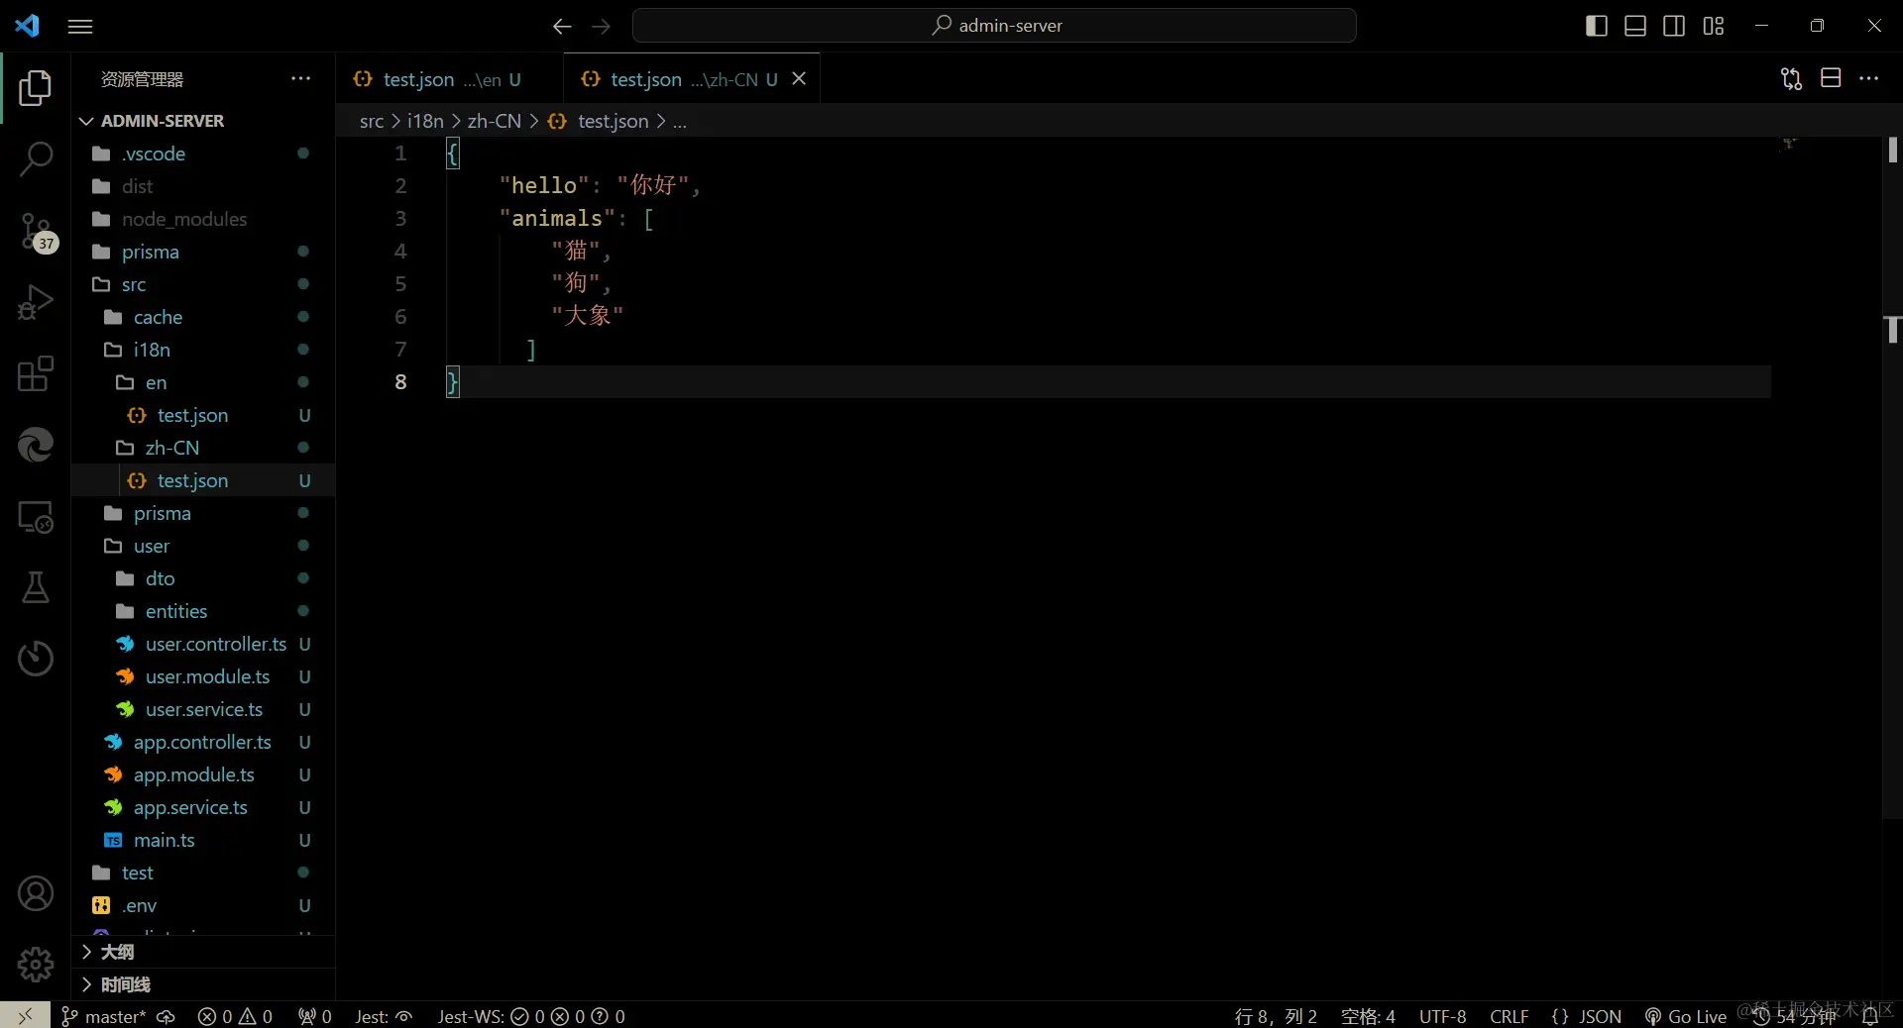Open the Accounts menu

(x=36, y=893)
